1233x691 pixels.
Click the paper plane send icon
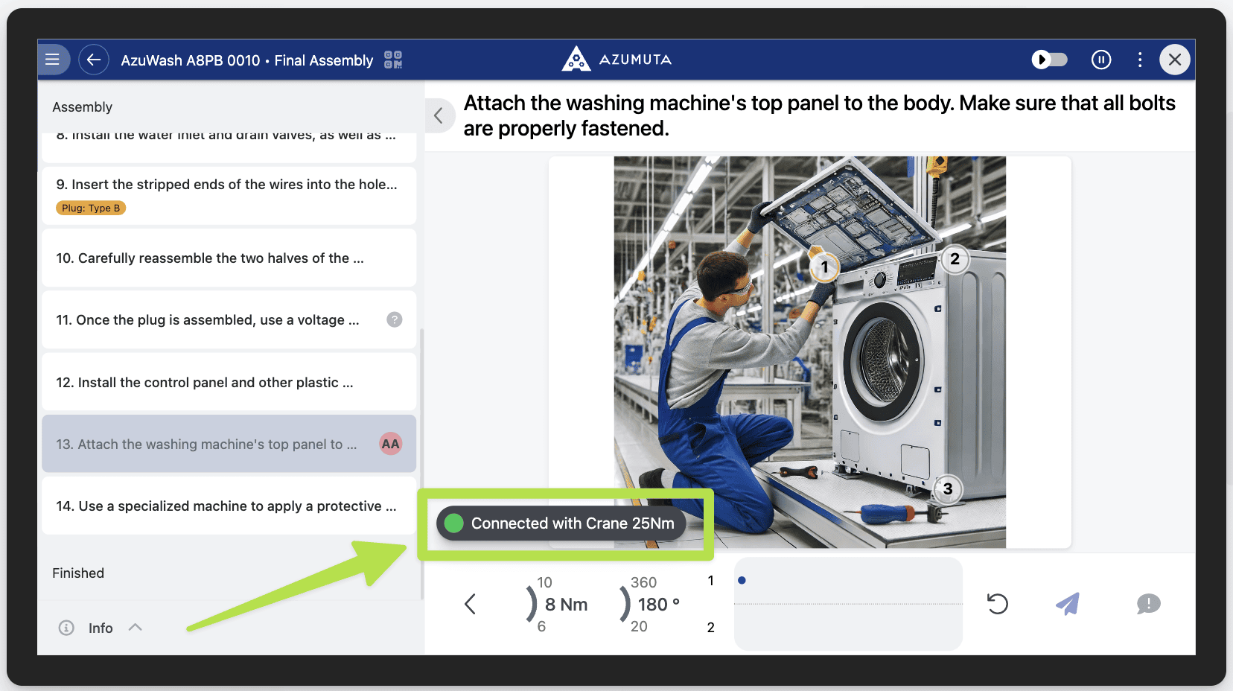tap(1068, 604)
